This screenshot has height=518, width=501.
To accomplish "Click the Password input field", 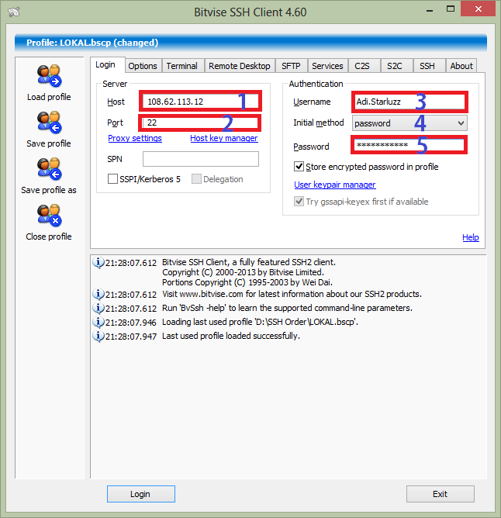I will (409, 145).
